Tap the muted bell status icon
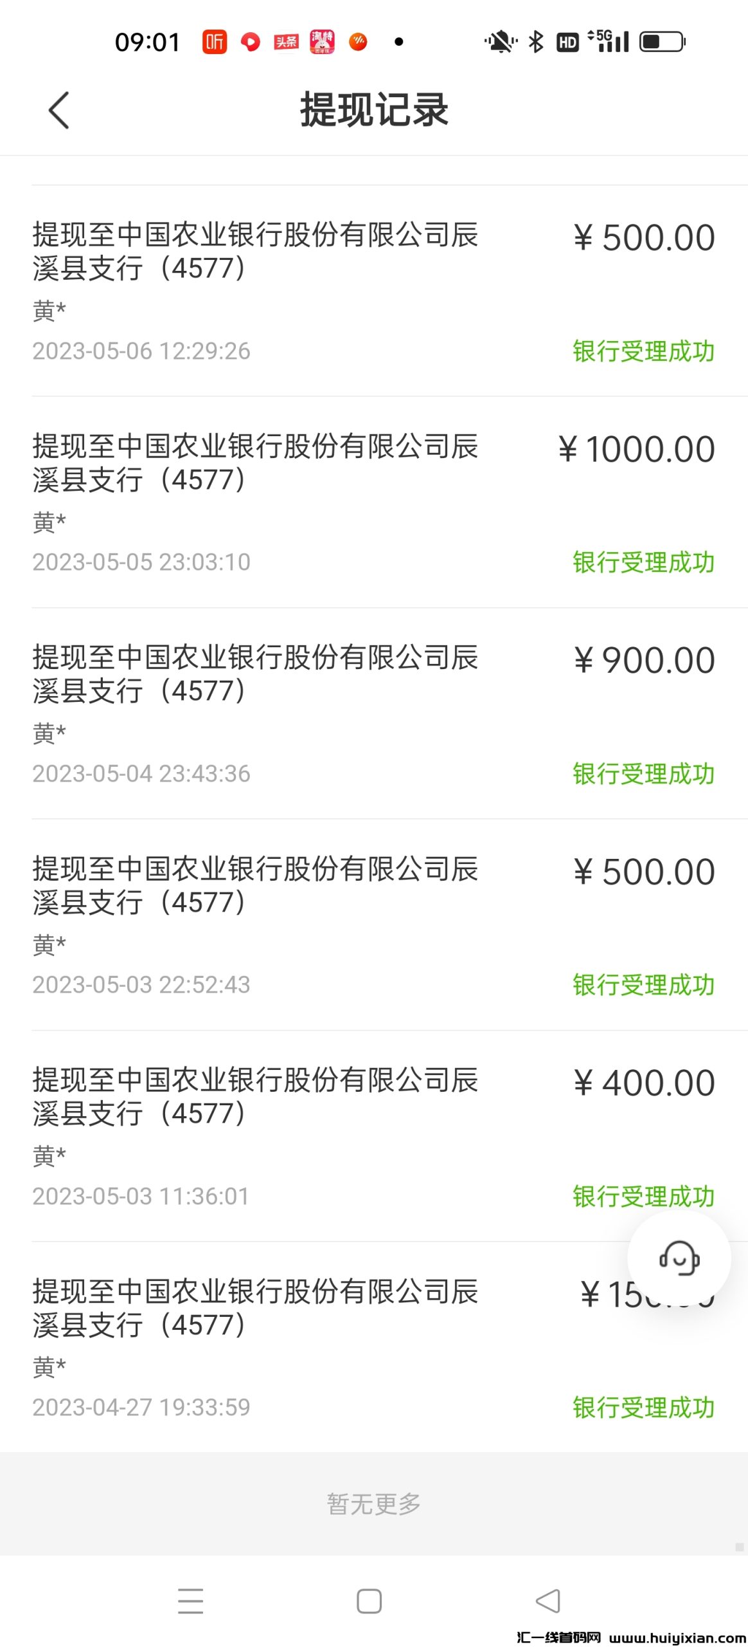Viewport: 748px width, 1647px height. [500, 42]
